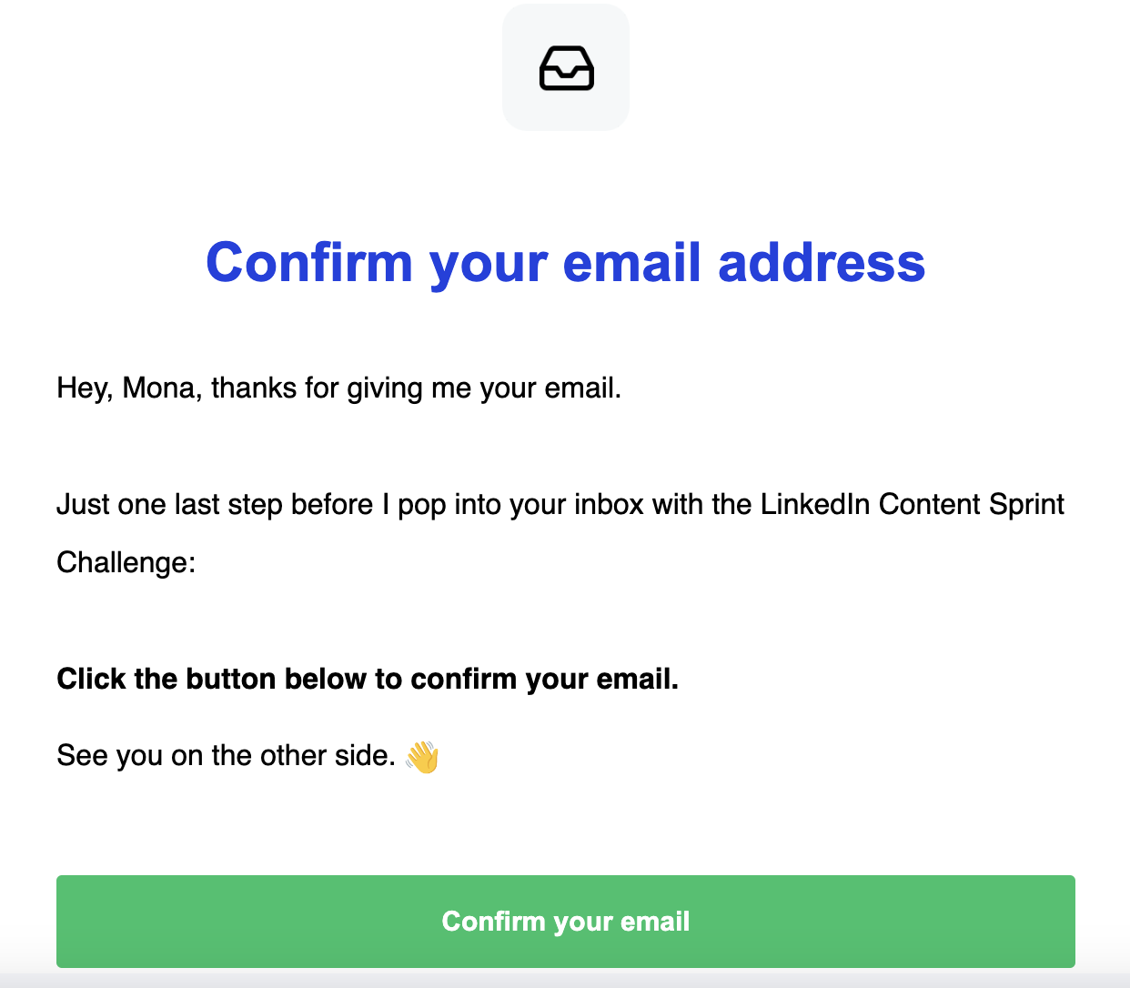Click the word "Challenge:"
Image resolution: width=1130 pixels, height=988 pixels.
point(126,563)
